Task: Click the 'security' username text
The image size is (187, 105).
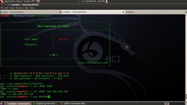Action: 63,39
